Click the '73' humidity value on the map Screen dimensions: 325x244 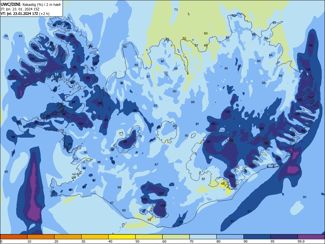(x=176, y=9)
